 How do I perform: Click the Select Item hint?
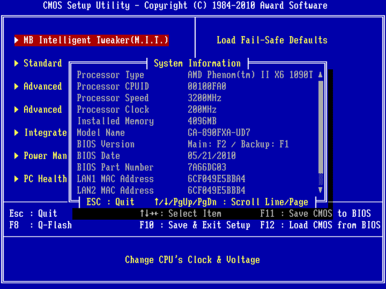(x=180, y=214)
